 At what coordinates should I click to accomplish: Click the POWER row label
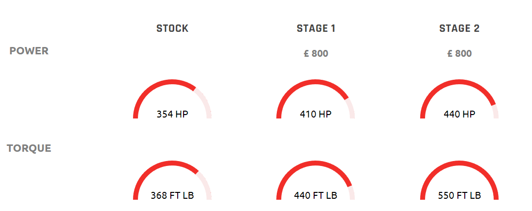29,51
